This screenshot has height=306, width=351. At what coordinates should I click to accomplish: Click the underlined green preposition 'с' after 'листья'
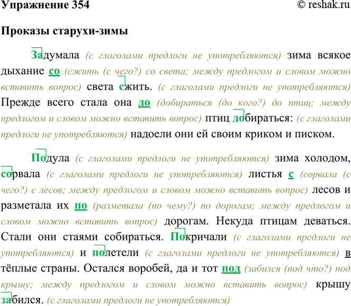click(x=291, y=173)
